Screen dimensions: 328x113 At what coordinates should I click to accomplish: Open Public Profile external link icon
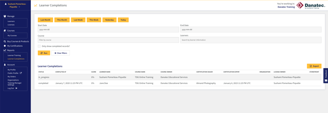point(21,73)
